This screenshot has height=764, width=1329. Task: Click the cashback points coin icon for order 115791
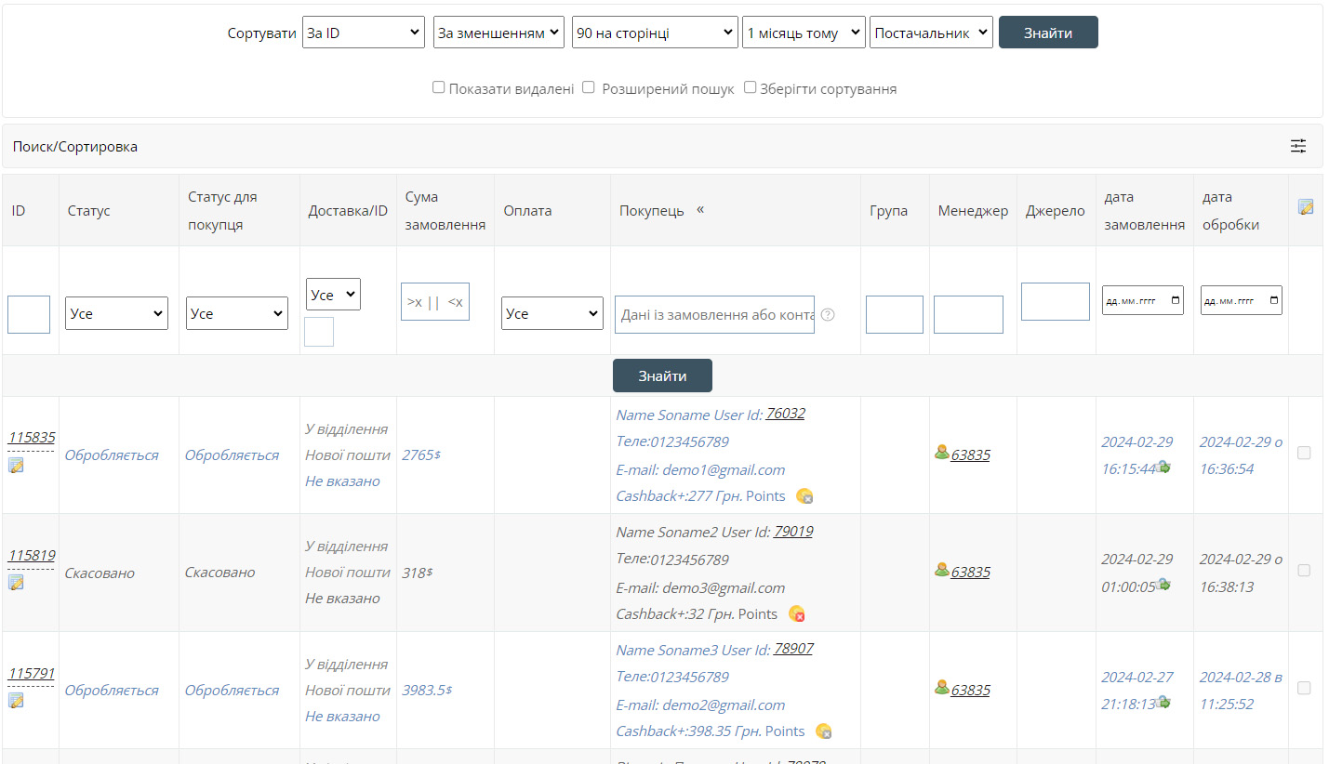point(823,731)
